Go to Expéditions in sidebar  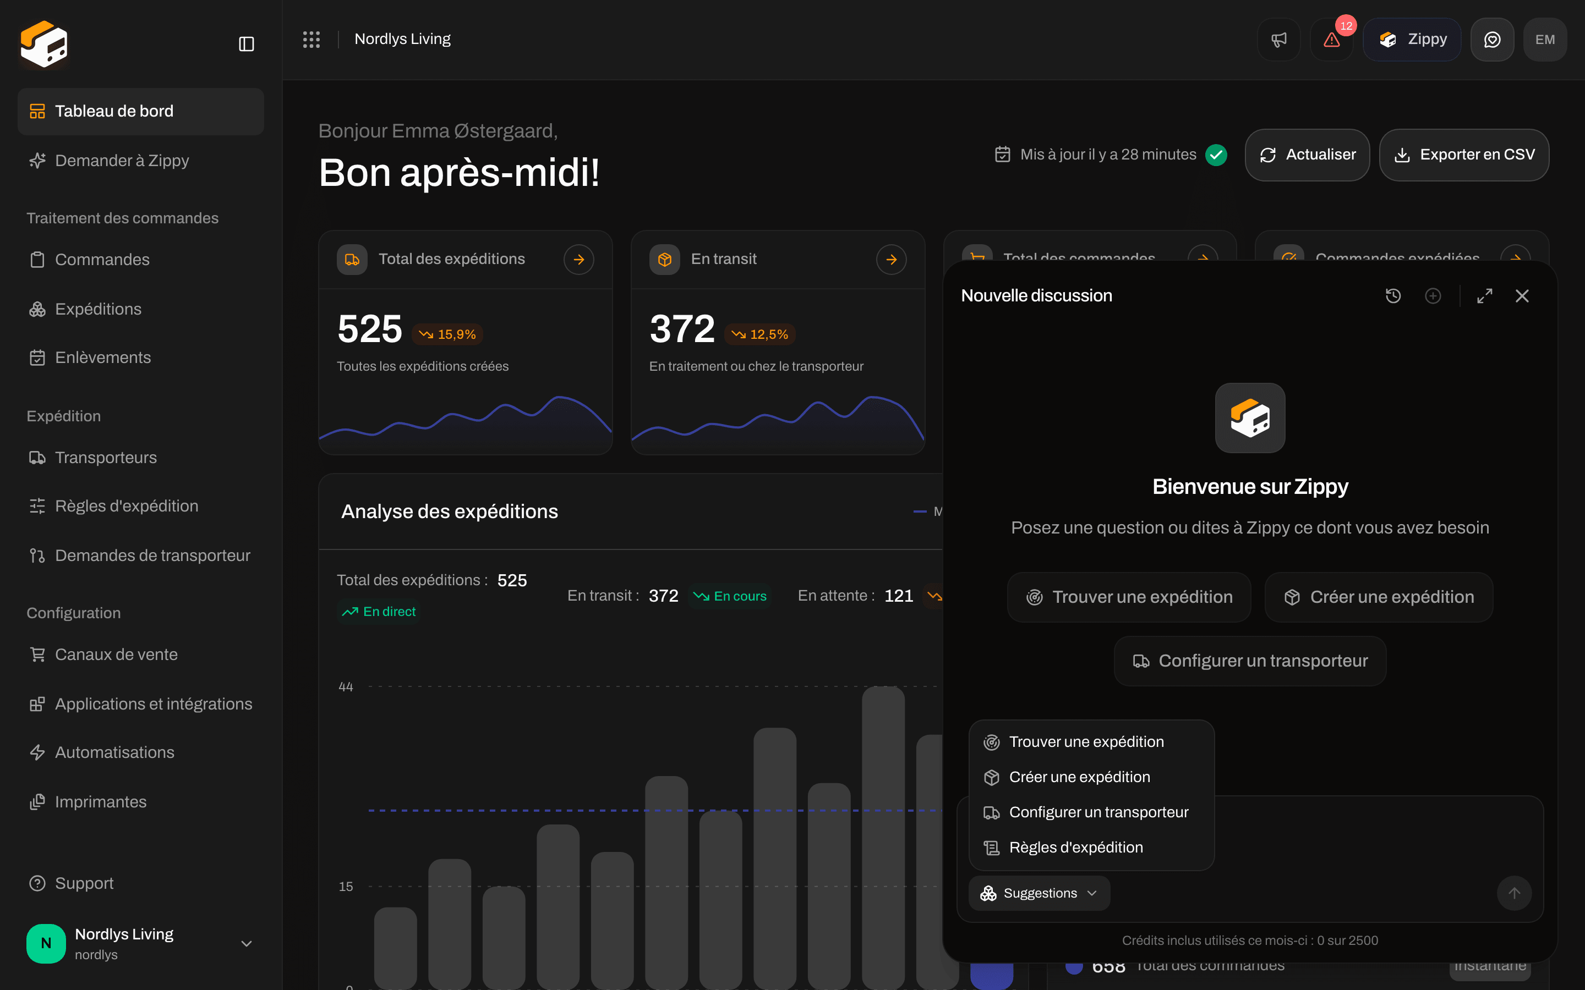point(141,309)
